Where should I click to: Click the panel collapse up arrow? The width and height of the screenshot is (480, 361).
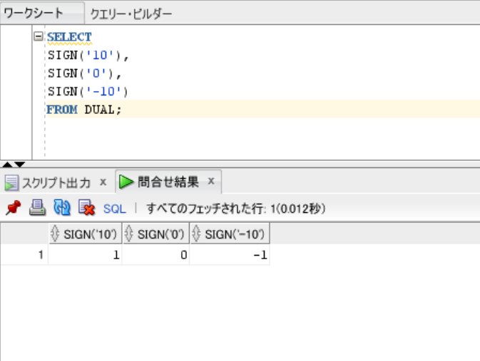pyautogui.click(x=7, y=164)
